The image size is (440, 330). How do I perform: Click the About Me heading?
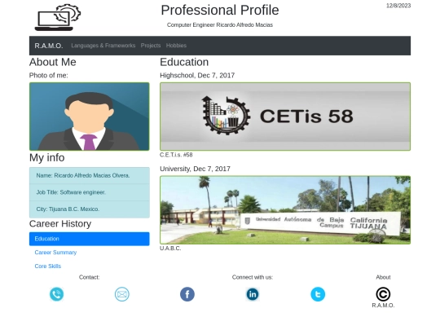tap(53, 62)
